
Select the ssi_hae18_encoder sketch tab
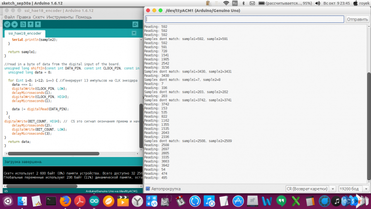point(25,33)
